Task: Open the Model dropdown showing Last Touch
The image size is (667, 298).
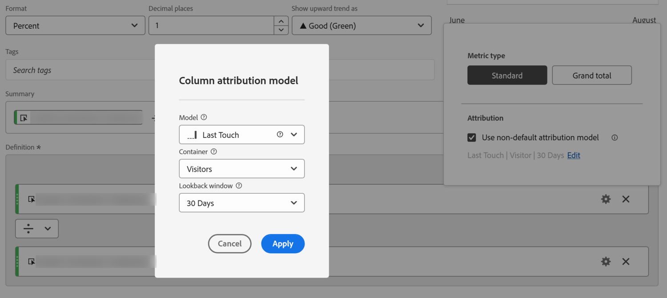Action: click(x=242, y=134)
